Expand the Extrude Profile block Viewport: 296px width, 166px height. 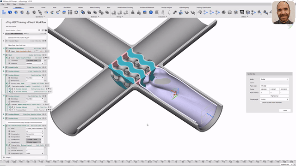click(x=4, y=67)
